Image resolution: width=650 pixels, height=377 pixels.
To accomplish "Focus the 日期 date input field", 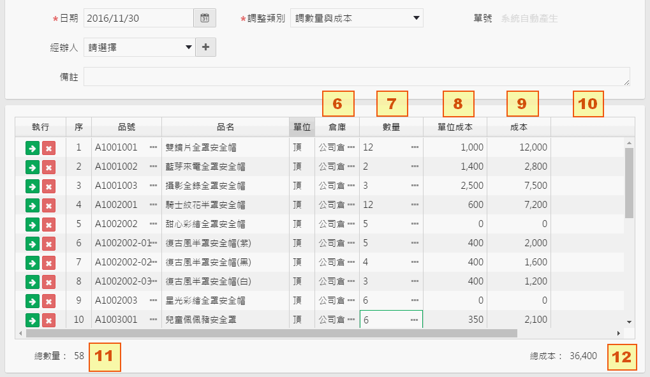I will coord(138,18).
